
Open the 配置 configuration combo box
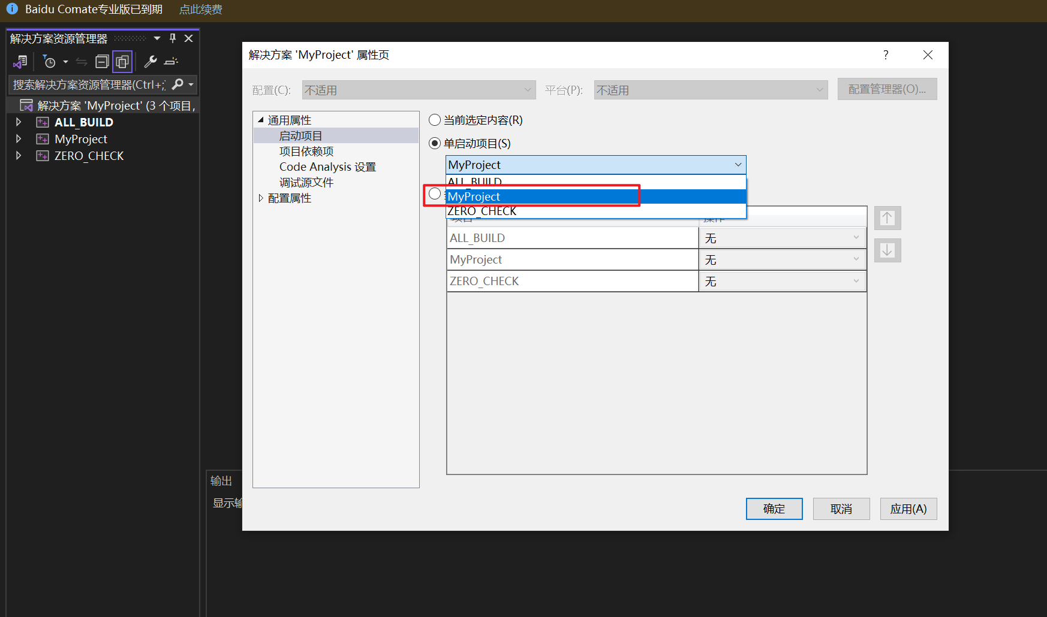point(419,90)
